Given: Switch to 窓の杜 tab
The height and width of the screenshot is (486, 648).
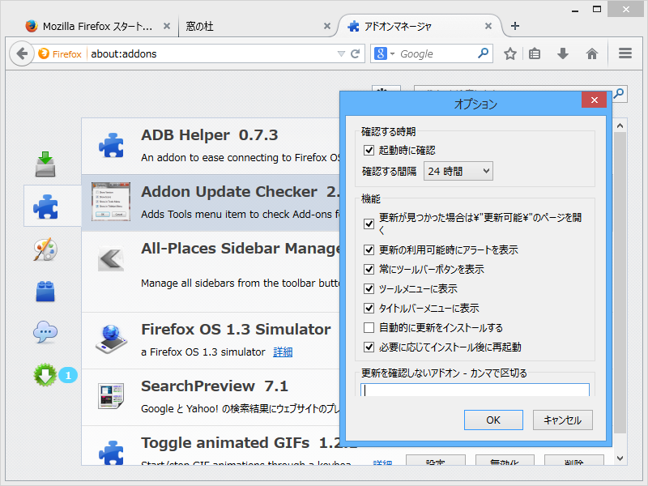Looking at the screenshot, I should 199,27.
